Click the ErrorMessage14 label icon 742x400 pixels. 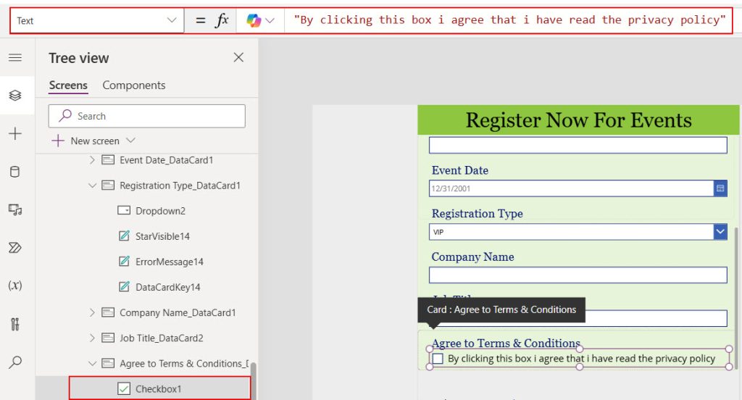click(124, 262)
